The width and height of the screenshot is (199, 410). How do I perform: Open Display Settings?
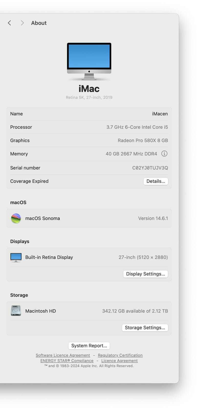point(146,274)
